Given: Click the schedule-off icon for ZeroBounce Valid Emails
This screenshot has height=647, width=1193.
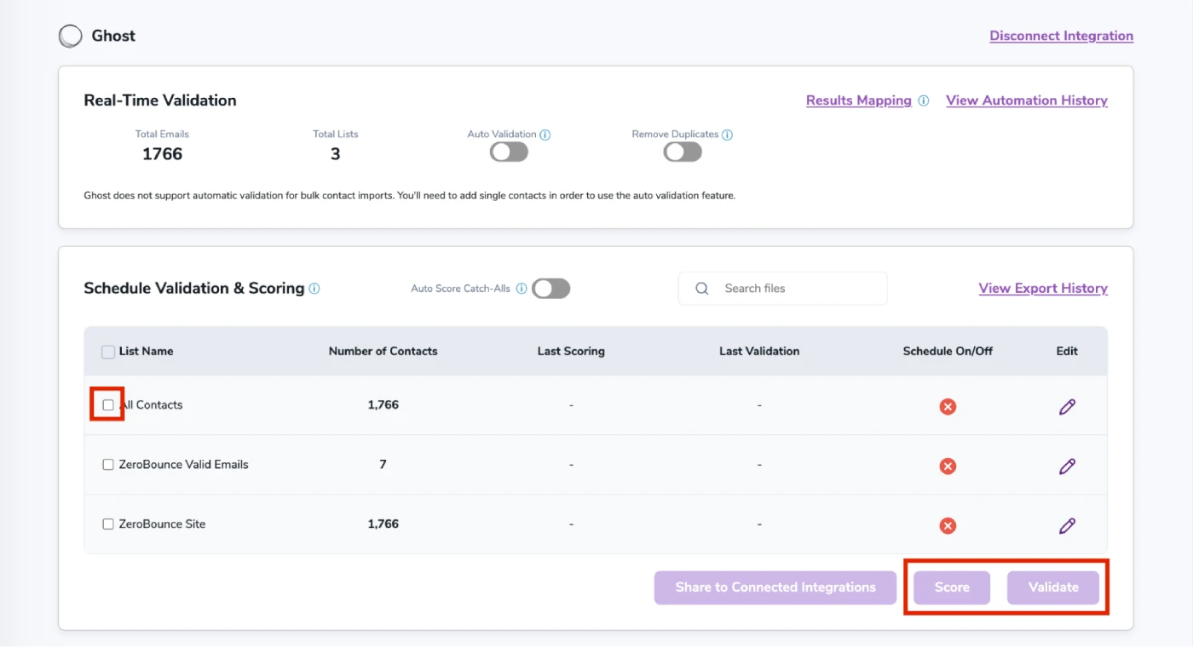Looking at the screenshot, I should coord(948,466).
